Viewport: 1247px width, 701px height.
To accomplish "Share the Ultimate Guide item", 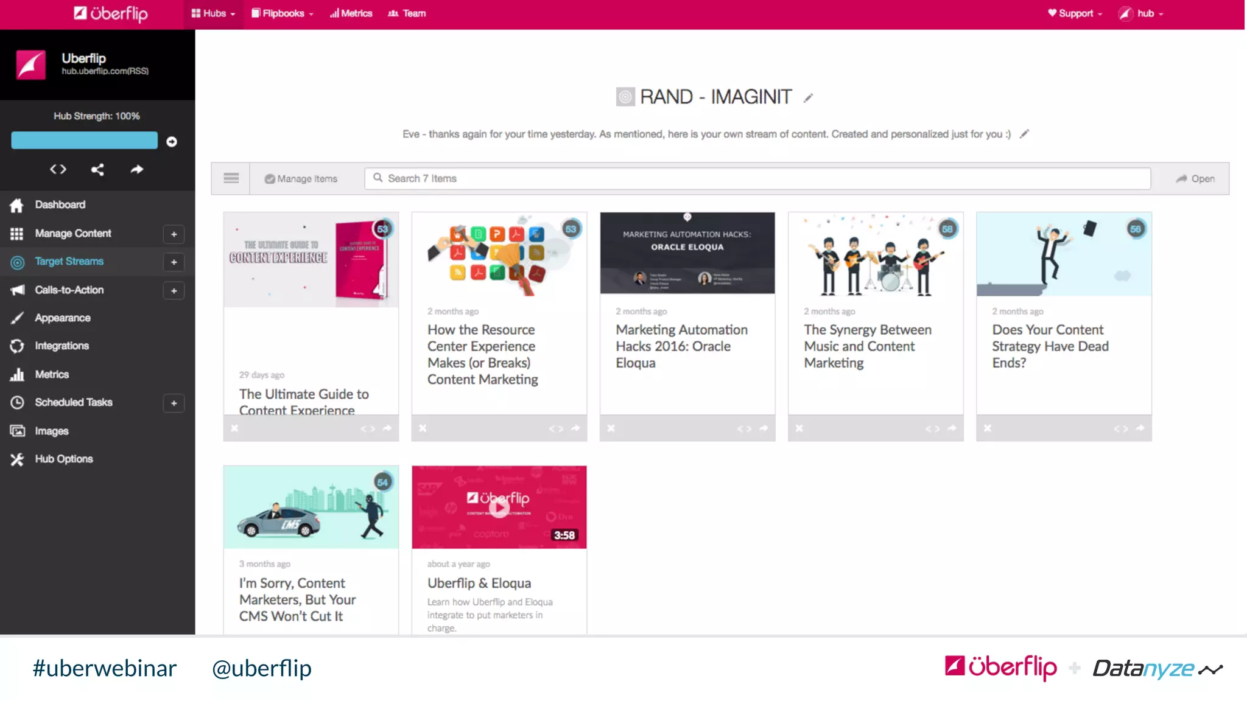I will (387, 428).
